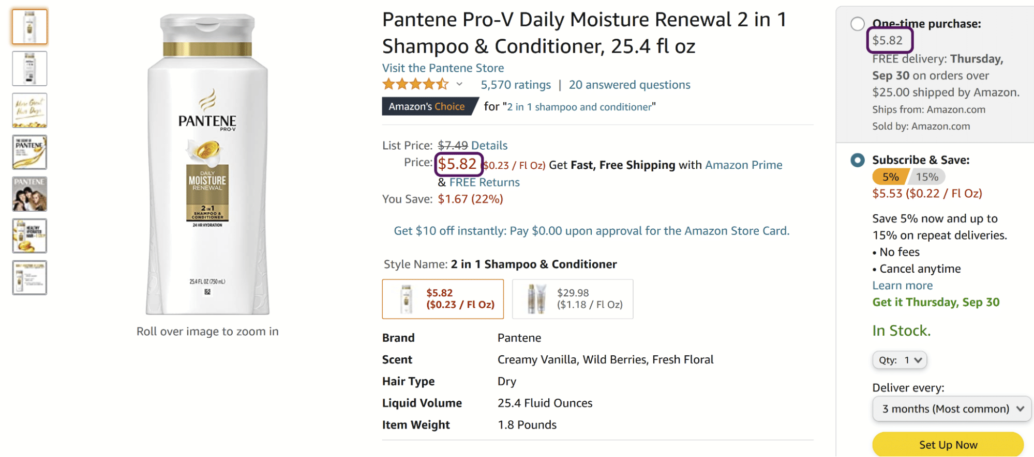Viewport: 1034px width, 457px height.
Task: Click the Set Up Now button
Action: pyautogui.click(x=948, y=445)
